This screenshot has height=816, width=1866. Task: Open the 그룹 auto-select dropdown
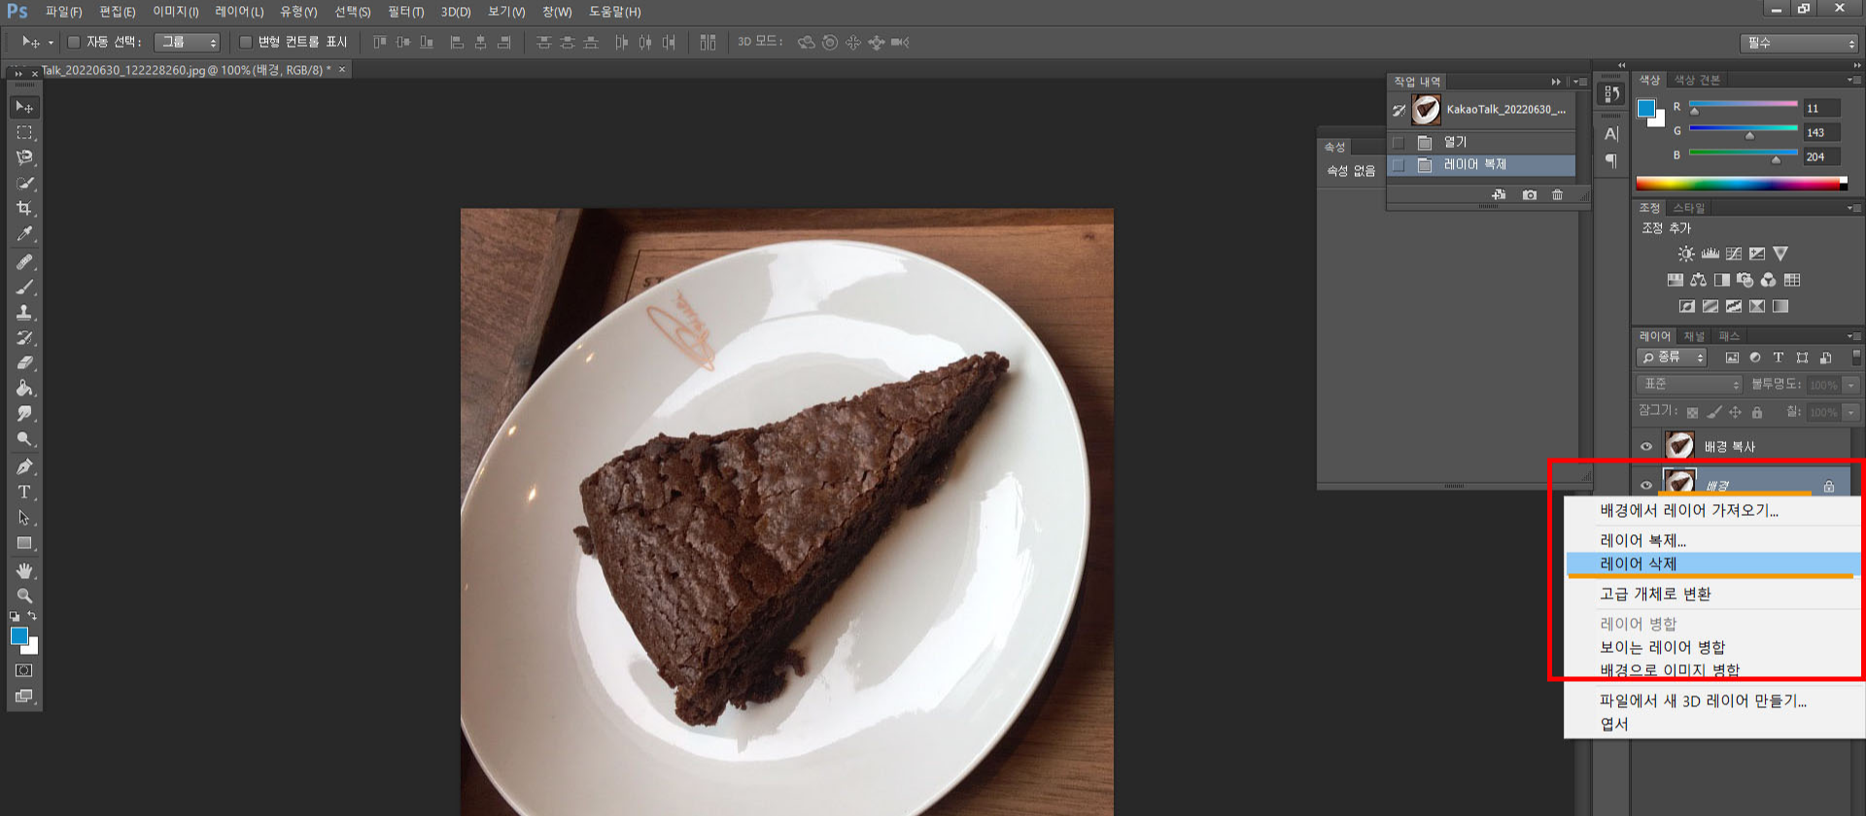click(188, 43)
